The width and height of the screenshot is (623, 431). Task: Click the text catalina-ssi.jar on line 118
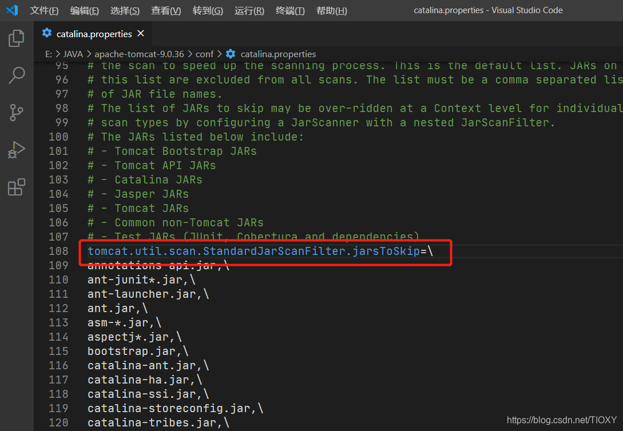click(x=141, y=394)
